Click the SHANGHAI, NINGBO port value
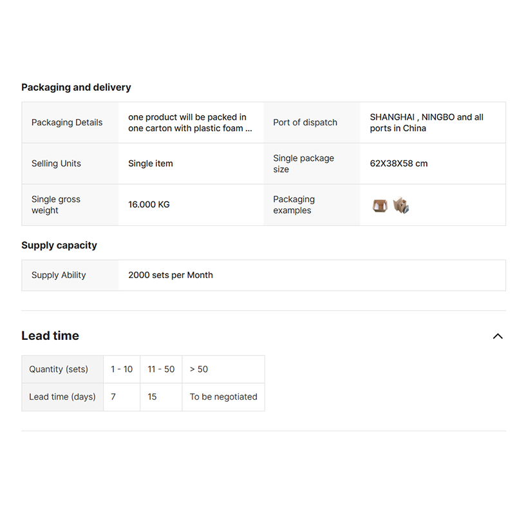This screenshot has height=515, width=515. coord(426,123)
